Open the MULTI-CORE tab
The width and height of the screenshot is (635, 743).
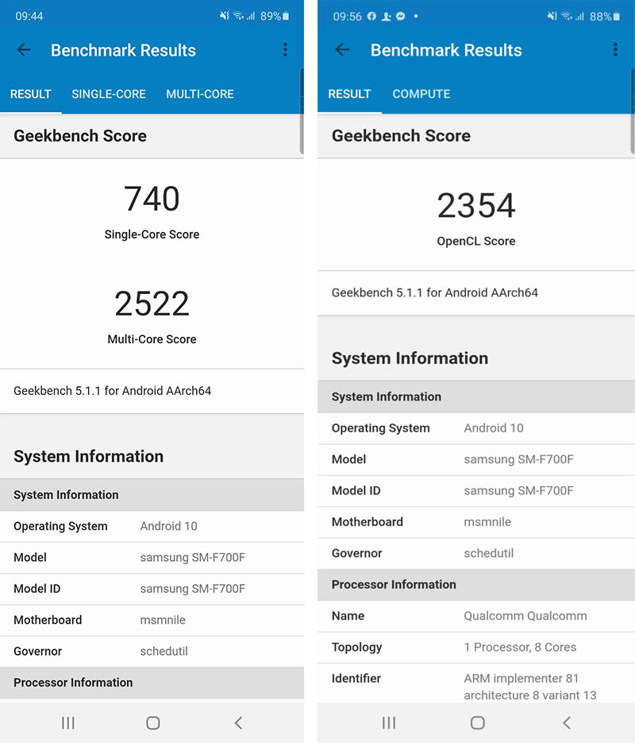199,94
